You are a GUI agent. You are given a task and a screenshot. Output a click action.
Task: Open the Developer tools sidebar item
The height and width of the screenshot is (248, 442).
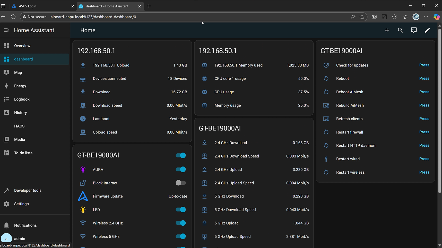(28, 191)
